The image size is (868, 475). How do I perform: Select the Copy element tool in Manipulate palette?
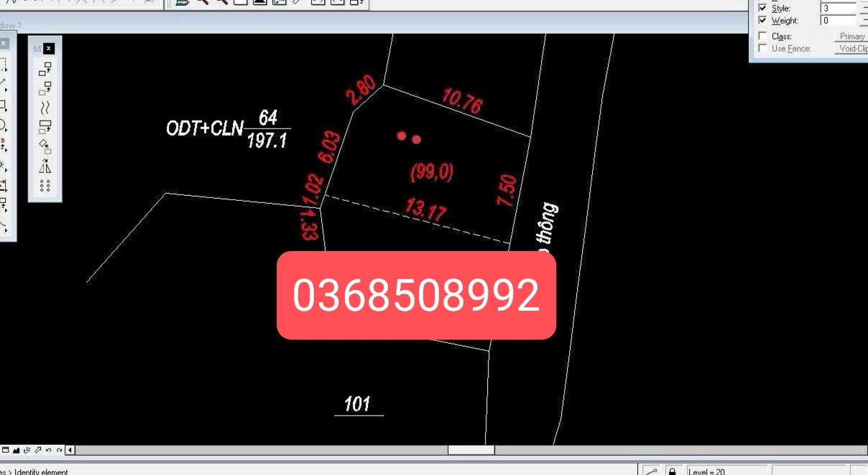click(x=45, y=69)
